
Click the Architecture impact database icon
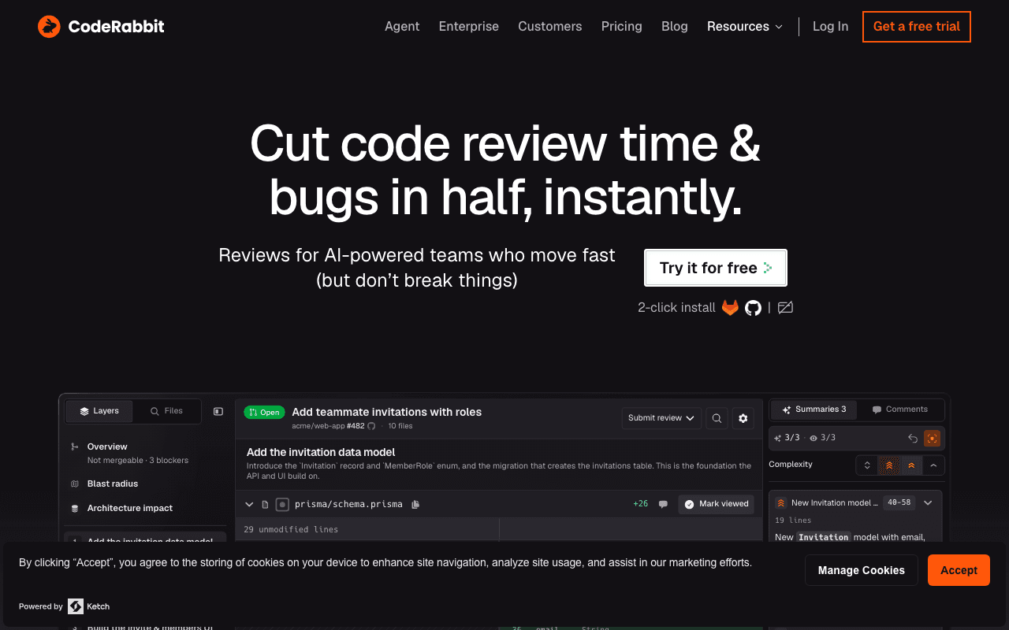75,508
